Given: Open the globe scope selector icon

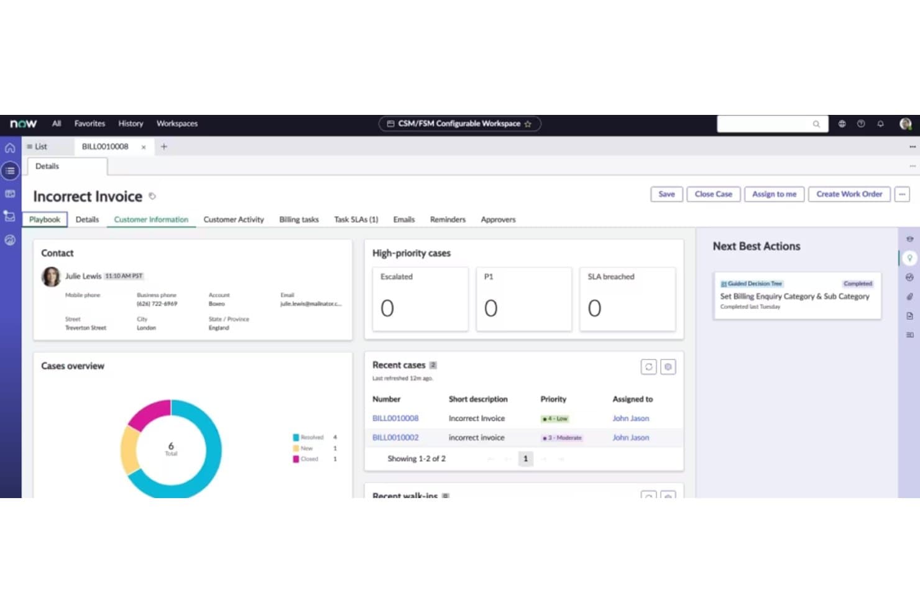Looking at the screenshot, I should (842, 124).
